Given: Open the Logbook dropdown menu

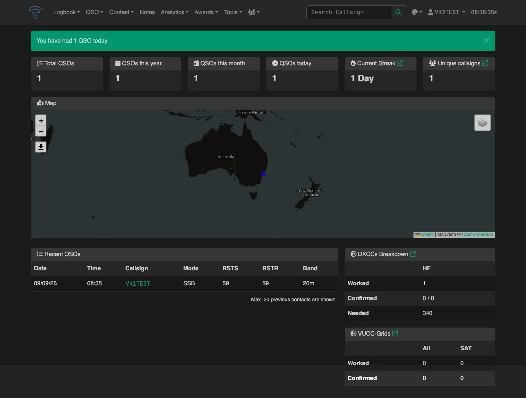Looking at the screenshot, I should tap(66, 12).
